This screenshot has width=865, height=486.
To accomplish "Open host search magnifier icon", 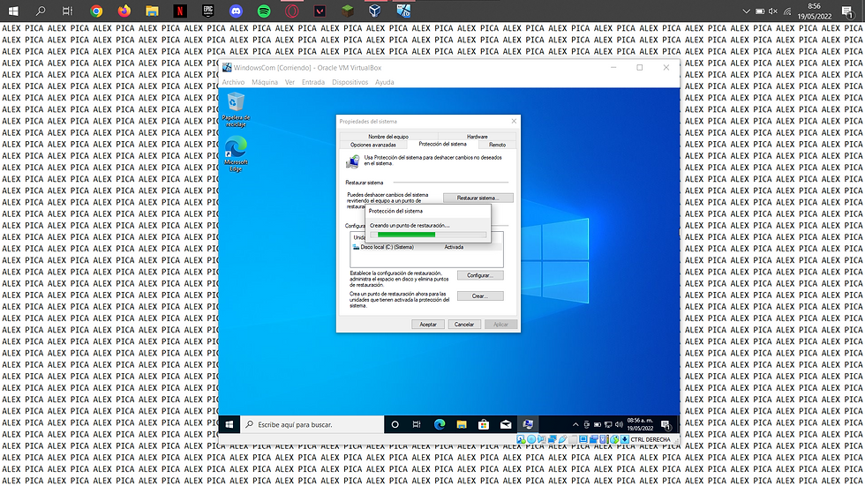I will pos(41,11).
